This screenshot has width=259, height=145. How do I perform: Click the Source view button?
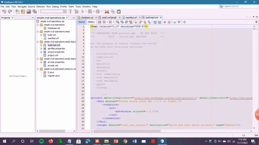click(x=81, y=22)
